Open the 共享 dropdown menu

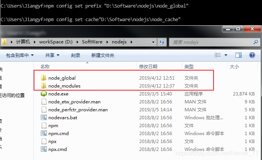pyautogui.click(x=52, y=55)
